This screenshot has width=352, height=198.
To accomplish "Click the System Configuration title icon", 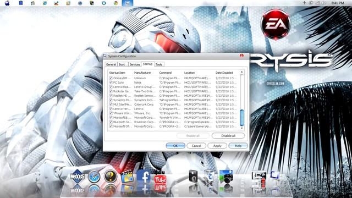I will (105, 56).
